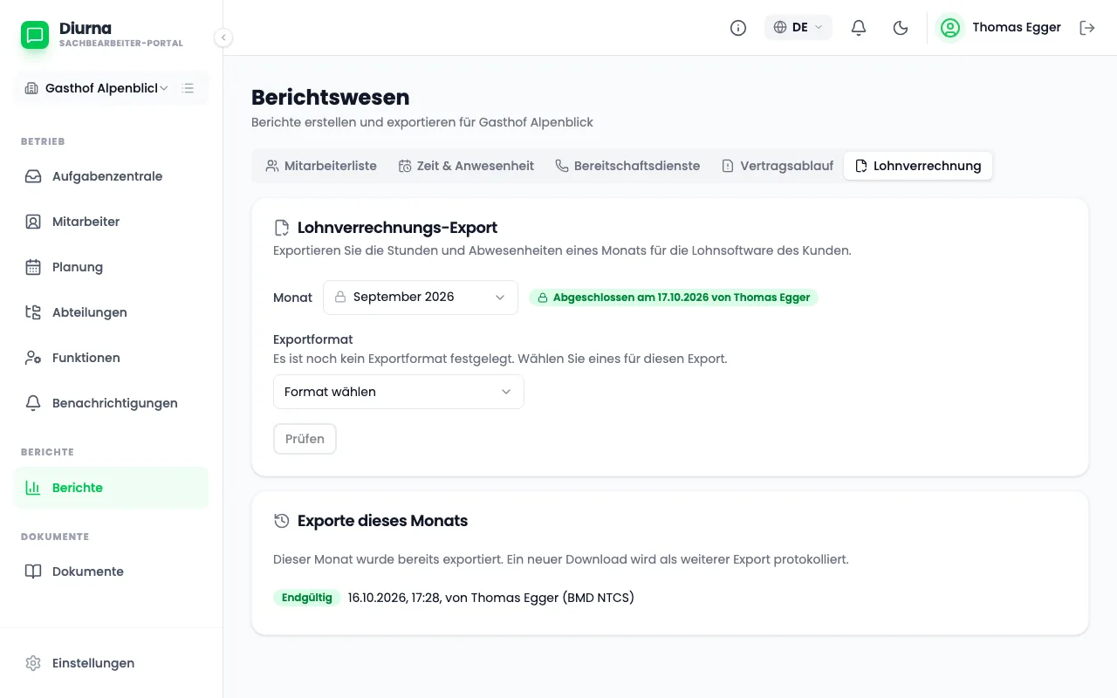Click the history icon beside Exporte dieses Monats
Image resolution: width=1117 pixels, height=698 pixels.
point(282,521)
